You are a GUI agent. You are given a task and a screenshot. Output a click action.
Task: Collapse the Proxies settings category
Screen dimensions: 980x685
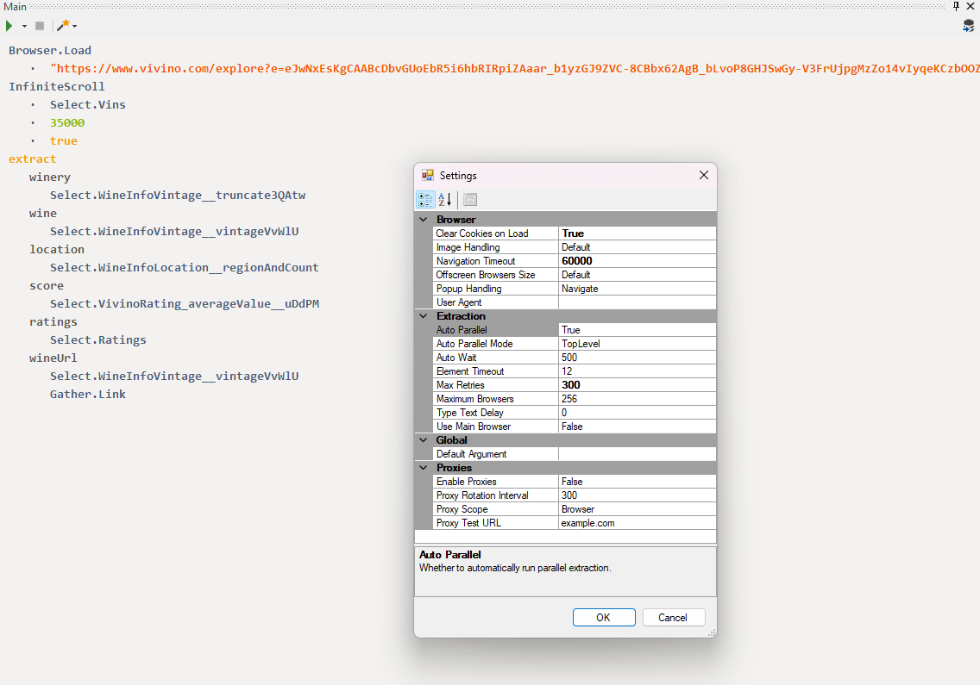pos(423,468)
